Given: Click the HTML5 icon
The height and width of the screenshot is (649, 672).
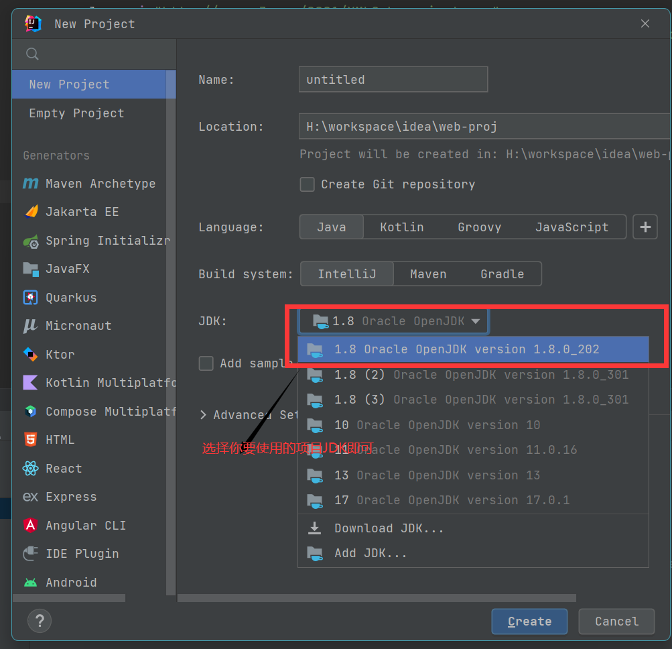Looking at the screenshot, I should point(30,440).
